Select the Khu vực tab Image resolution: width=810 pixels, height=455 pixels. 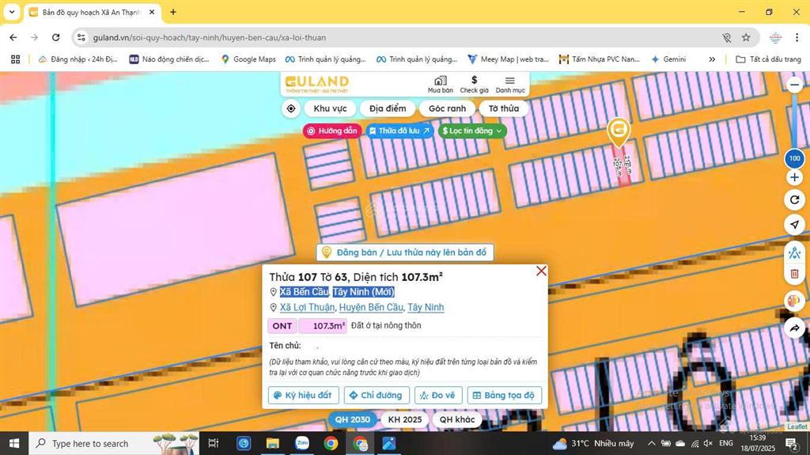tap(330, 108)
